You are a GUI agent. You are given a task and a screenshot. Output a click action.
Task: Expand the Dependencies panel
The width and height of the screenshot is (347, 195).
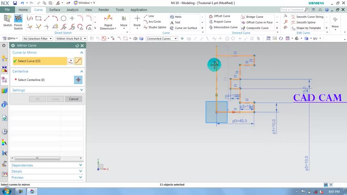81,165
